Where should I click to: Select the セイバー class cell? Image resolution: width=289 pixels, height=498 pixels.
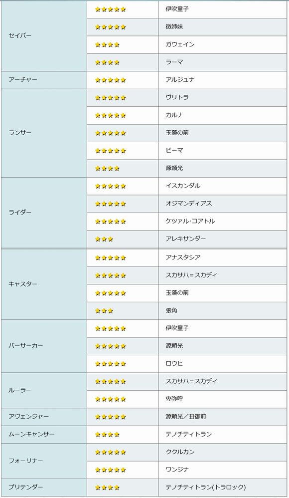(x=44, y=36)
